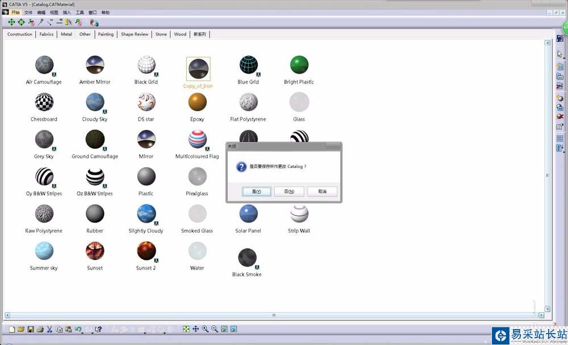
Task: Click the New Family icon in right toolbar
Action: [560, 66]
